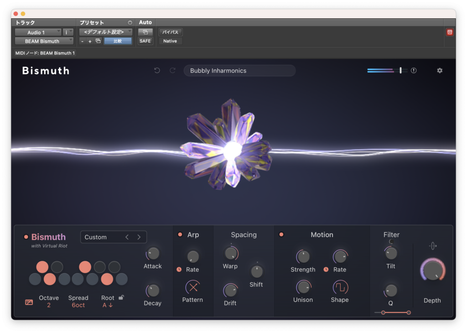Viewport: 467px width, 333px height.
Task: Click the Motion Rate knob
Action: point(340,256)
